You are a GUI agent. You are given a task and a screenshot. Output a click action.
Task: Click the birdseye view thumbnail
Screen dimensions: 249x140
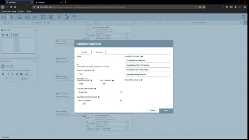point(18,45)
